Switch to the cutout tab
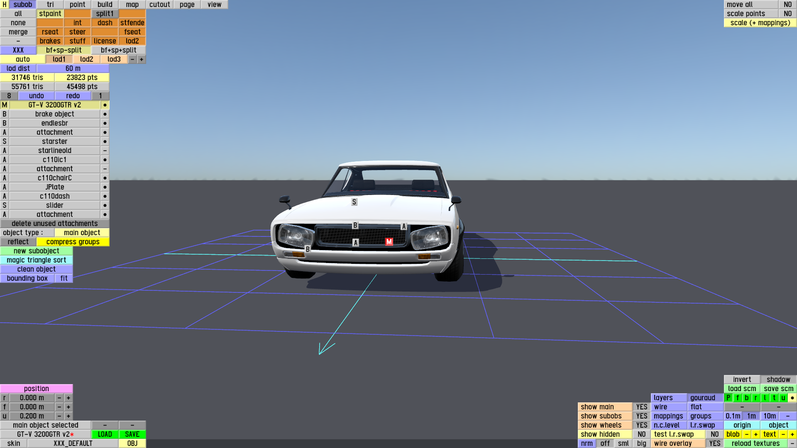797x448 pixels. pos(159,5)
